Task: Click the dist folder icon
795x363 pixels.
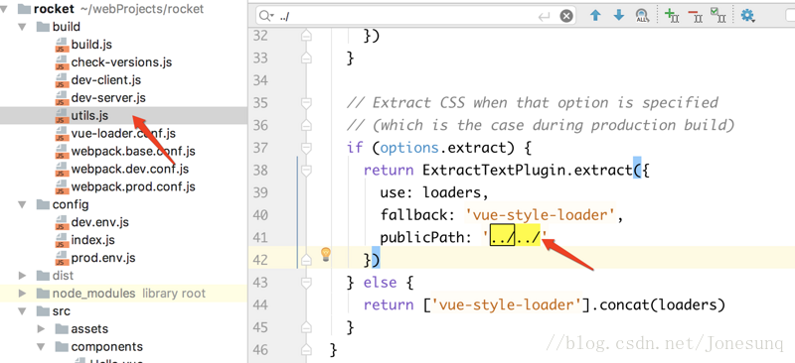Action: coord(43,276)
